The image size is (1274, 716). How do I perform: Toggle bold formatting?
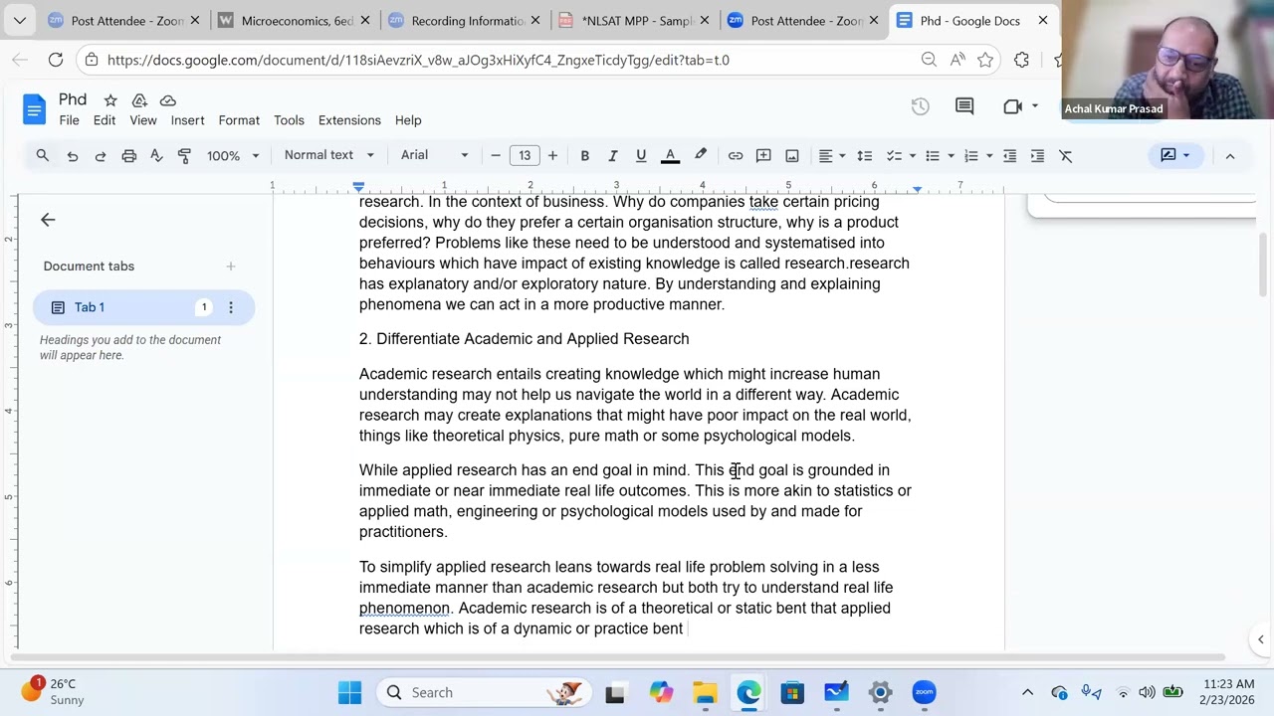(585, 155)
